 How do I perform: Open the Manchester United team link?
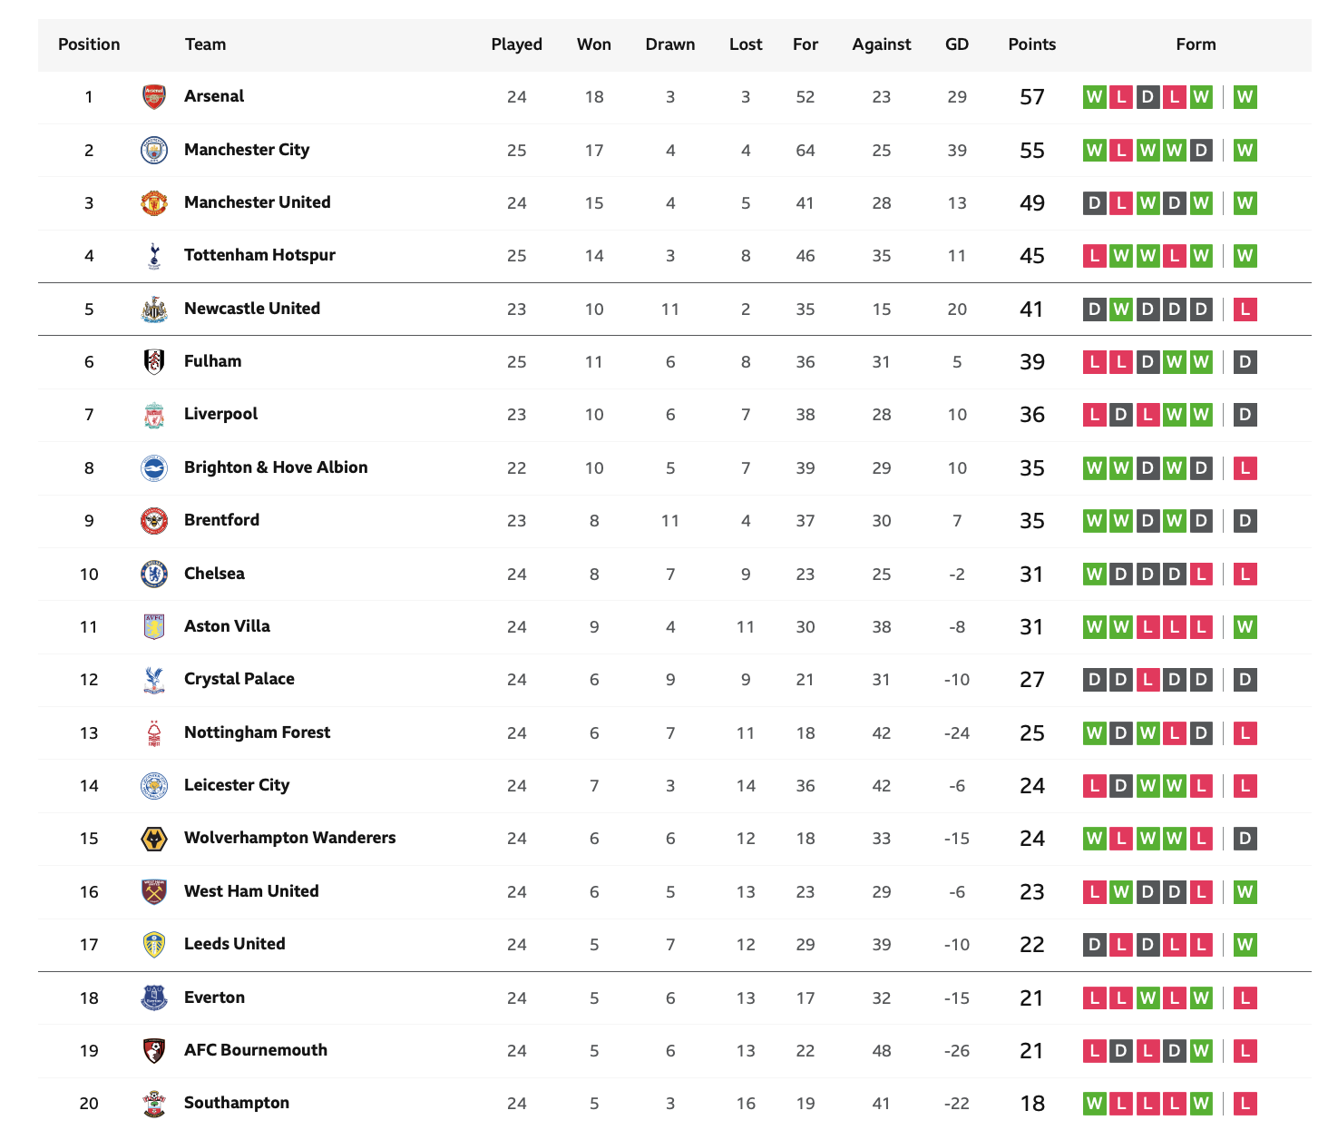tap(257, 202)
